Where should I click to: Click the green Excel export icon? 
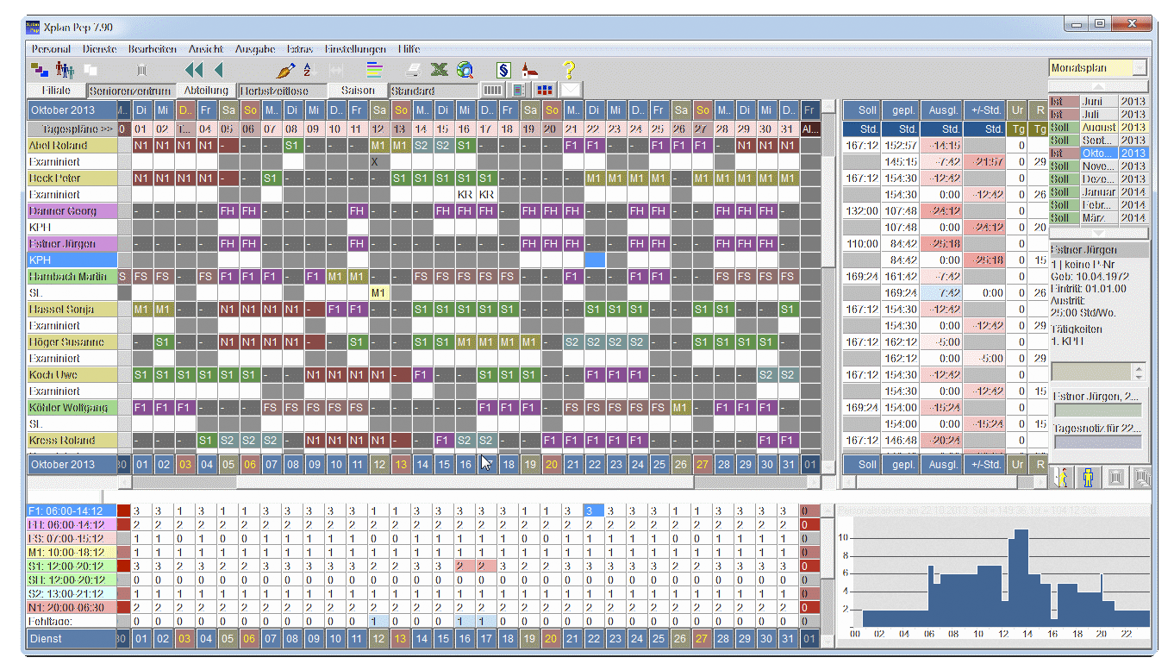point(440,70)
